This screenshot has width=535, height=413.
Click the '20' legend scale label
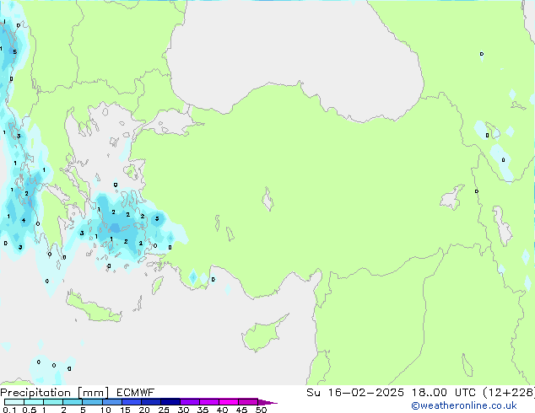coord(144,410)
